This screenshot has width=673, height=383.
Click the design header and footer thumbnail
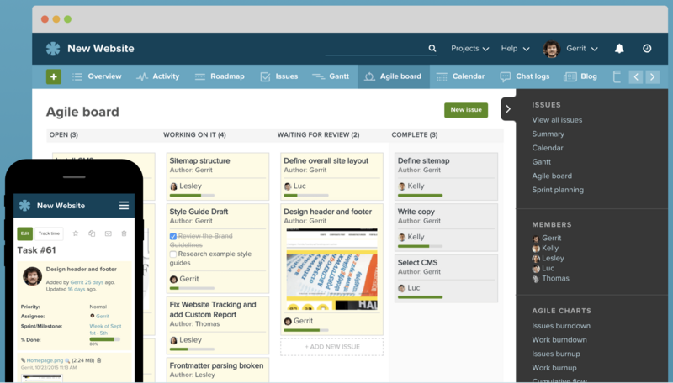[x=332, y=267]
